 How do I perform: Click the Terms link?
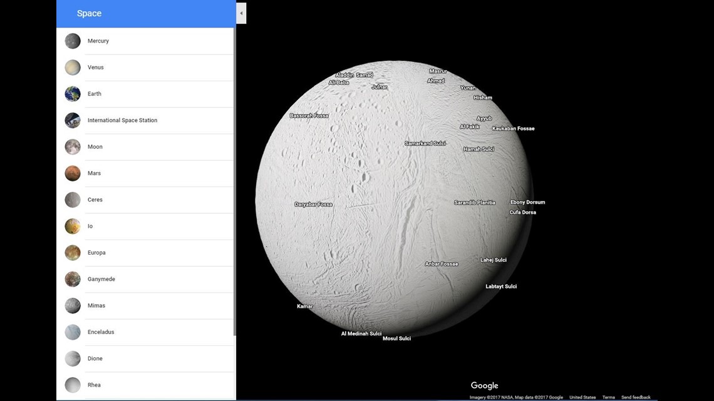click(608, 397)
